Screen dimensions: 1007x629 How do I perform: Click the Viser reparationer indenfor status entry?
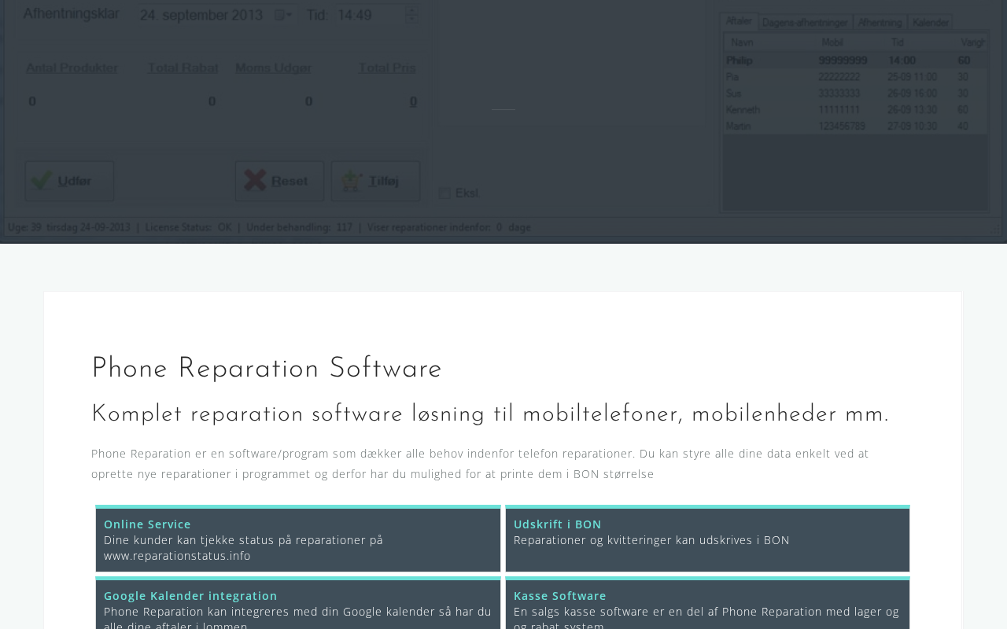coord(448,227)
